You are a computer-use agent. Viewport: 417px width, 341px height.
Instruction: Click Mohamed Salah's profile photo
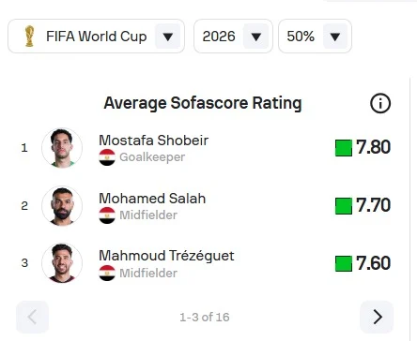62,206
